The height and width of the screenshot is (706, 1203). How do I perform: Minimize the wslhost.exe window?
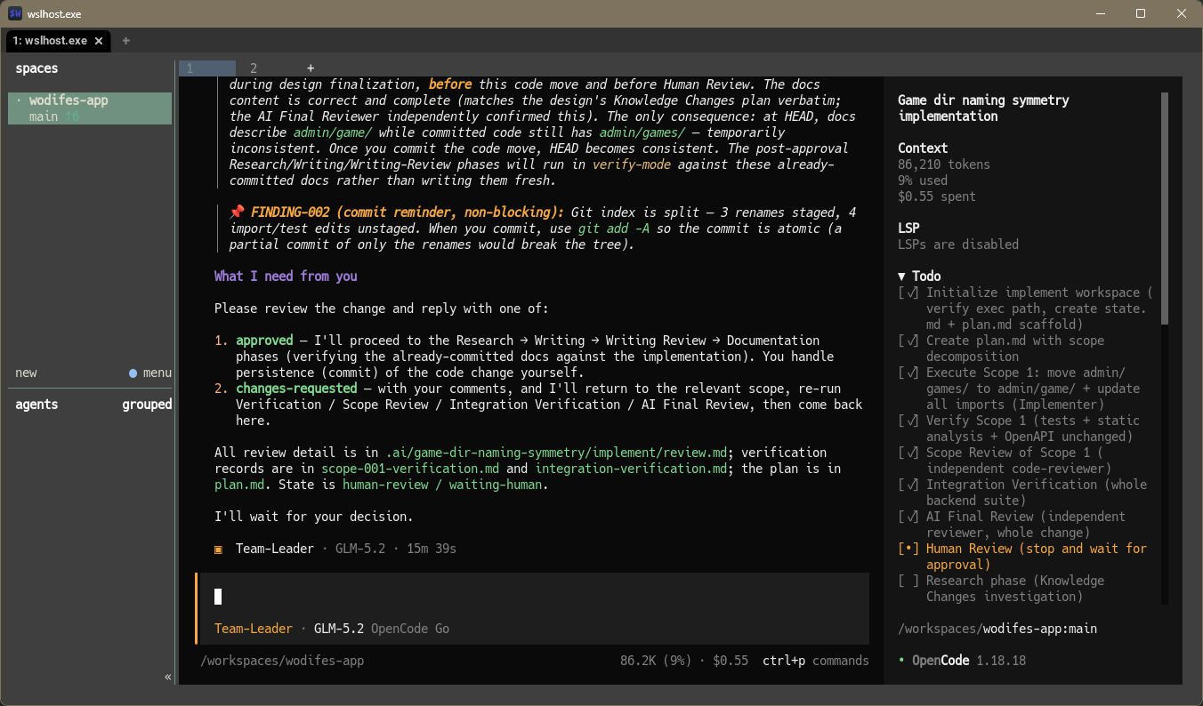tap(1100, 13)
